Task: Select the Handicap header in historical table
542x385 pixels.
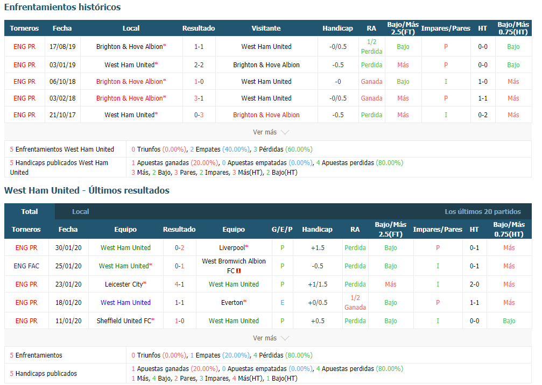Action: coord(337,28)
